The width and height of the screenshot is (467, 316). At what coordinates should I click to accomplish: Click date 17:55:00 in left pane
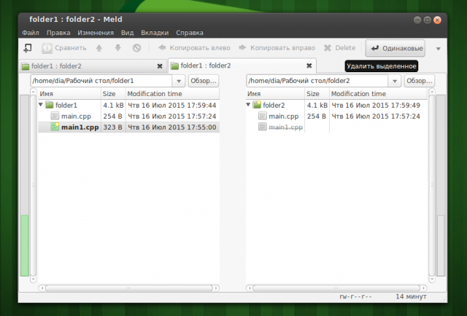pyautogui.click(x=172, y=127)
